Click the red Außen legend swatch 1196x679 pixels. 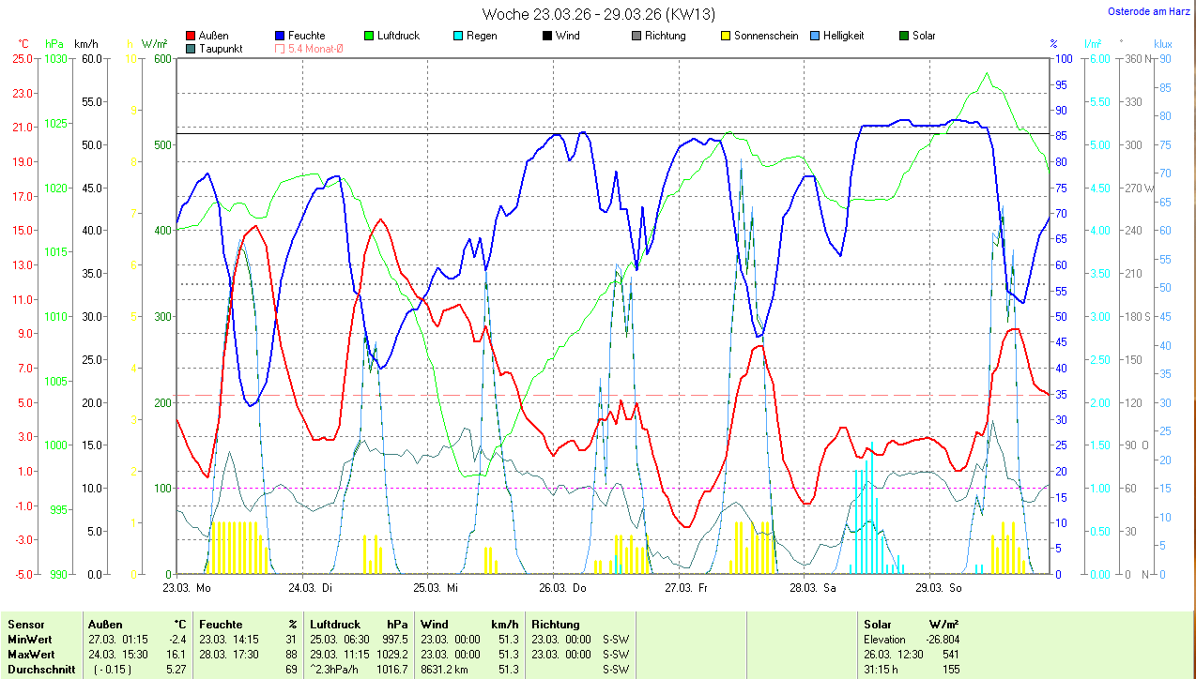tap(192, 37)
